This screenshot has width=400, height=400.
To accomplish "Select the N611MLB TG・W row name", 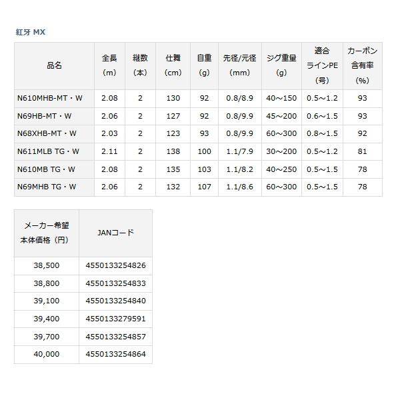I will tap(55, 151).
